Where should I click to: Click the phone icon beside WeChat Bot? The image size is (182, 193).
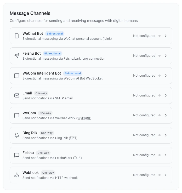[17, 36]
